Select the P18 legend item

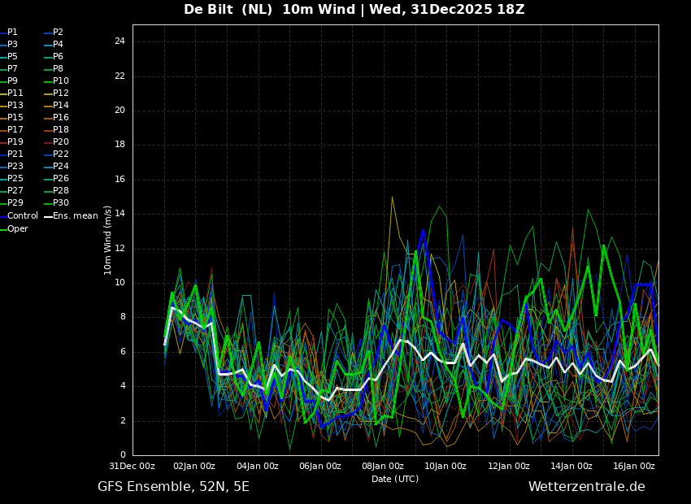(x=57, y=129)
